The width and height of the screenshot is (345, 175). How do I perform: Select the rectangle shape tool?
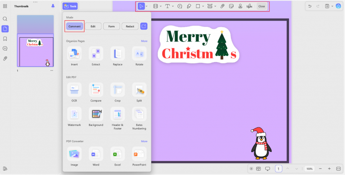pos(198,6)
